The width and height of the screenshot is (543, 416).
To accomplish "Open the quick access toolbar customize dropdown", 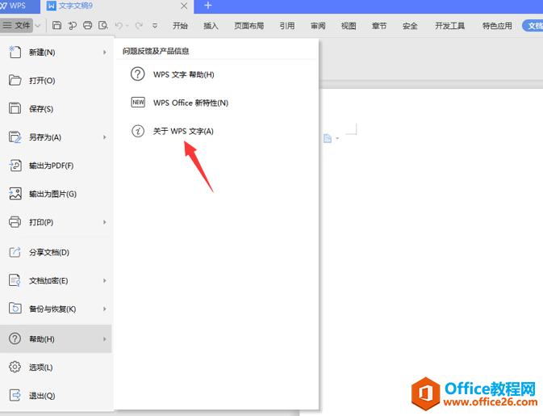I will pyautogui.click(x=155, y=26).
